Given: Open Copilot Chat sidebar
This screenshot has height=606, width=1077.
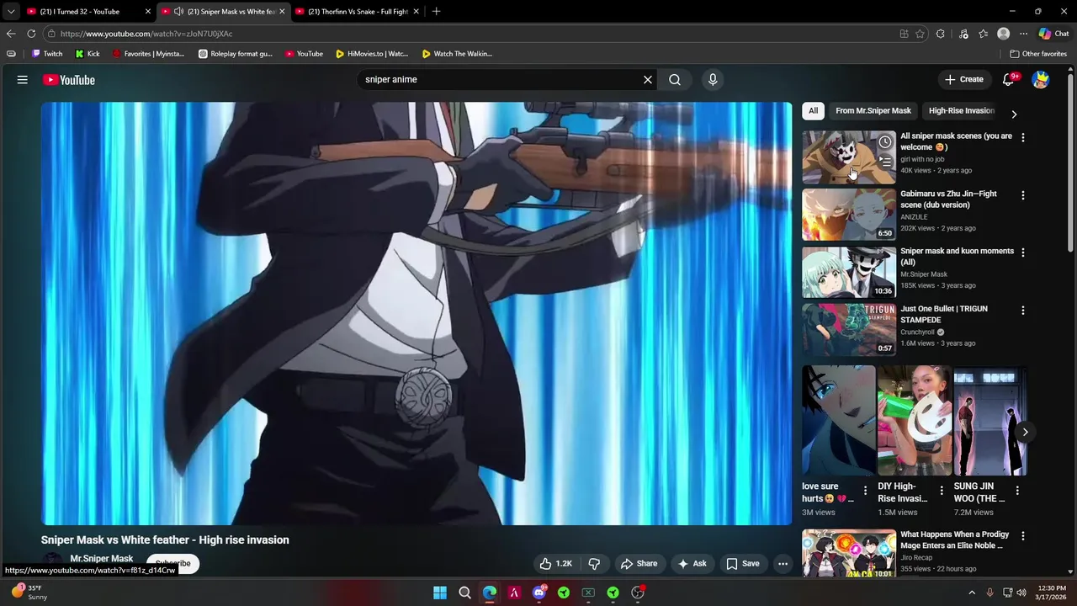Looking at the screenshot, I should click(x=1053, y=34).
